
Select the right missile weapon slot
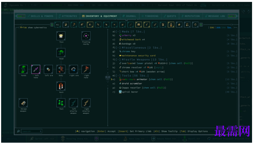click(86, 103)
